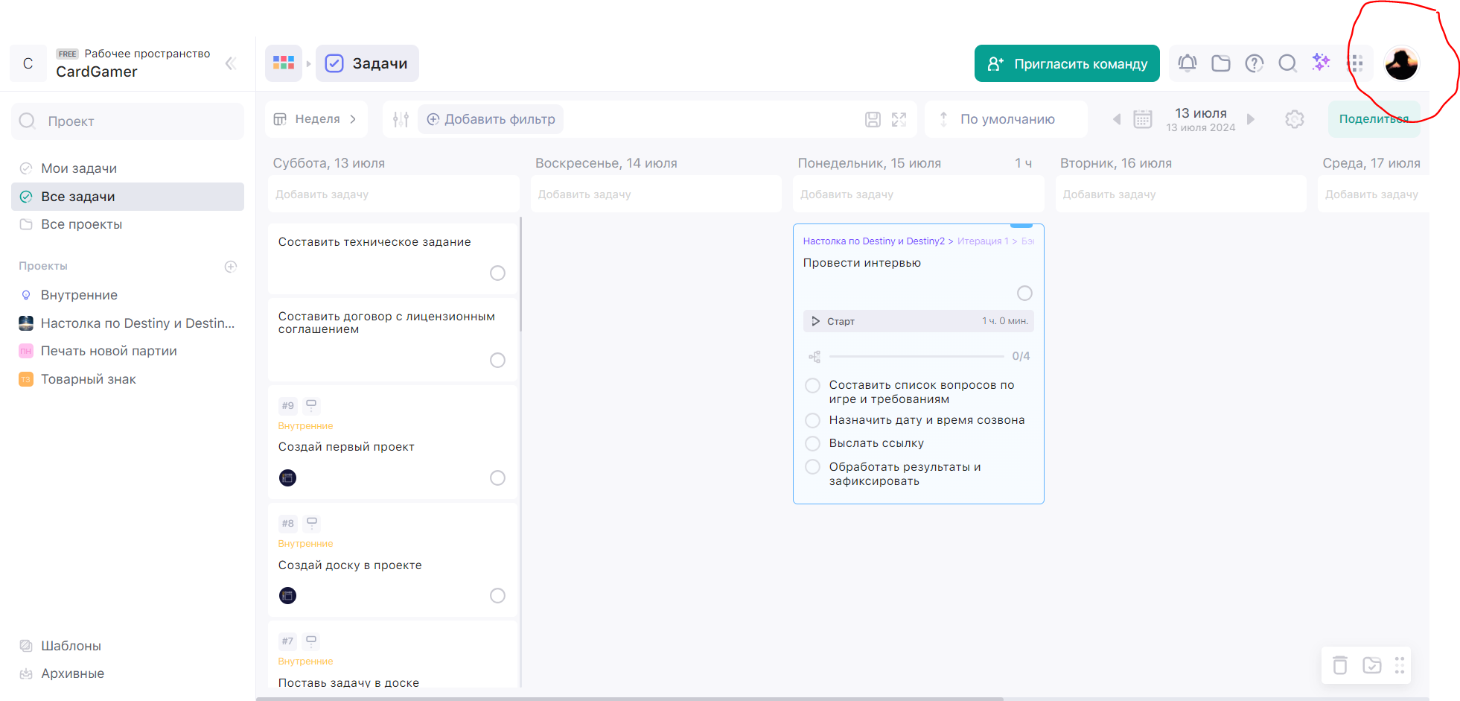Open the dotted grid menu next to avatar
The width and height of the screenshot is (1460, 701).
pos(1357,63)
